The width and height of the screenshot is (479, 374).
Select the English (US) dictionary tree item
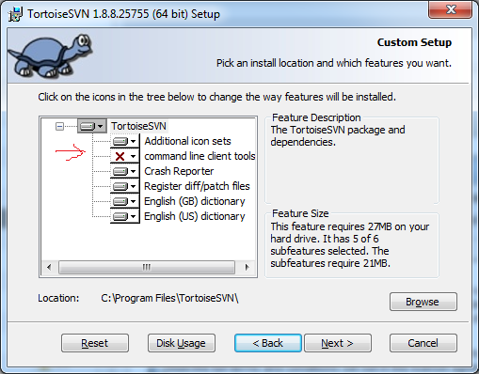[195, 216]
